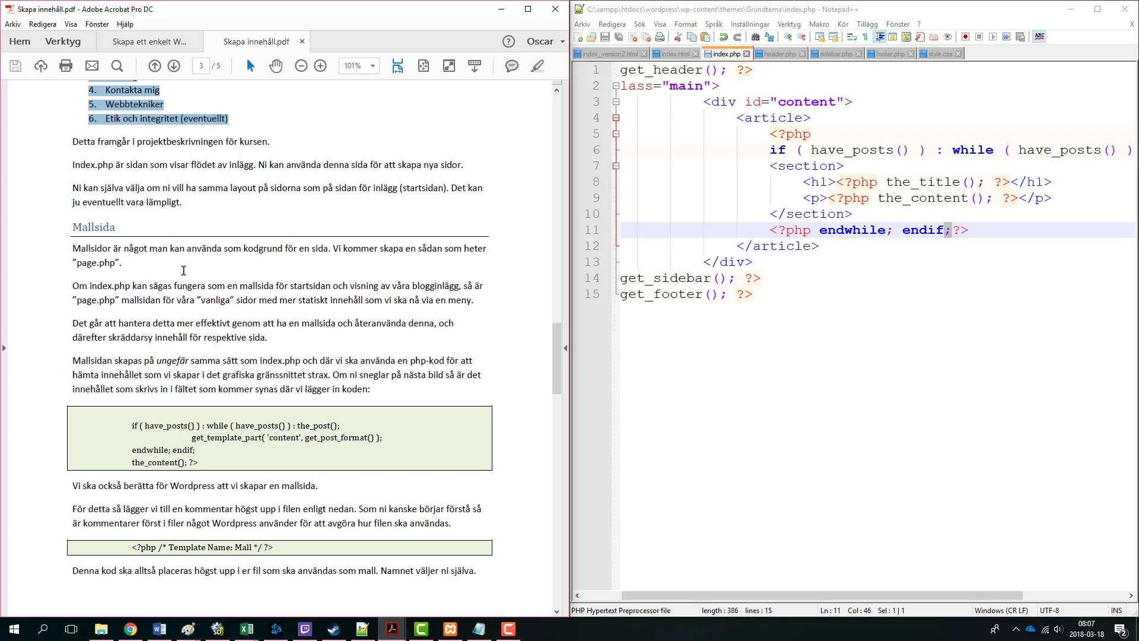Image resolution: width=1139 pixels, height=641 pixels.
Task: Toggle the show all characters pilcrow icon
Action: tap(866, 37)
